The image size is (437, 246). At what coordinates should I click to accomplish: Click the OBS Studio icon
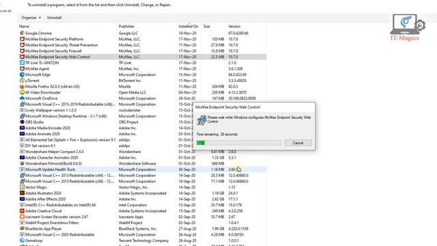(22, 122)
